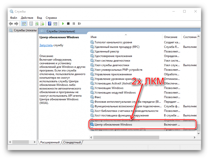Maximize the Службы window

pyautogui.click(x=184, y=11)
